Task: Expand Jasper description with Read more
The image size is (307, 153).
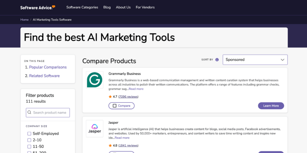Action: tap(122, 138)
